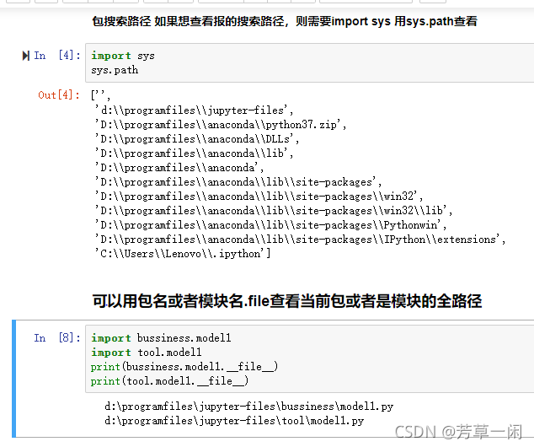This screenshot has width=534, height=447.
Task: Click the 'sys.path' code line
Action: point(115,70)
